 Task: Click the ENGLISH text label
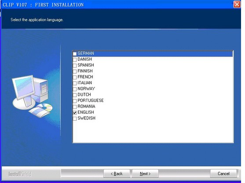pos(86,112)
